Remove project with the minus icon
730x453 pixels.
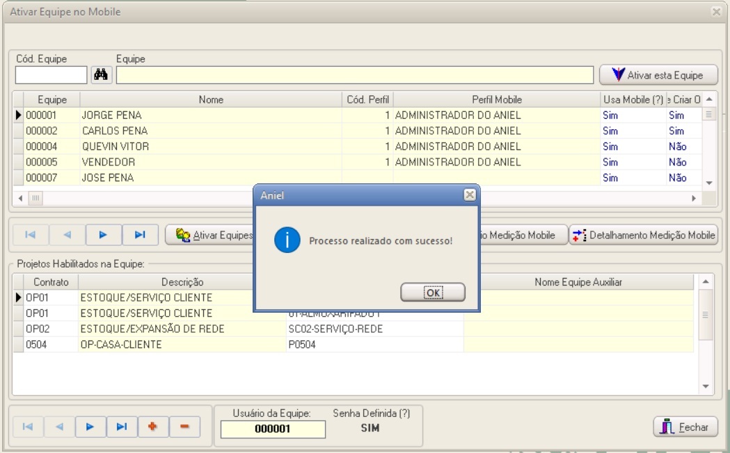tap(184, 427)
